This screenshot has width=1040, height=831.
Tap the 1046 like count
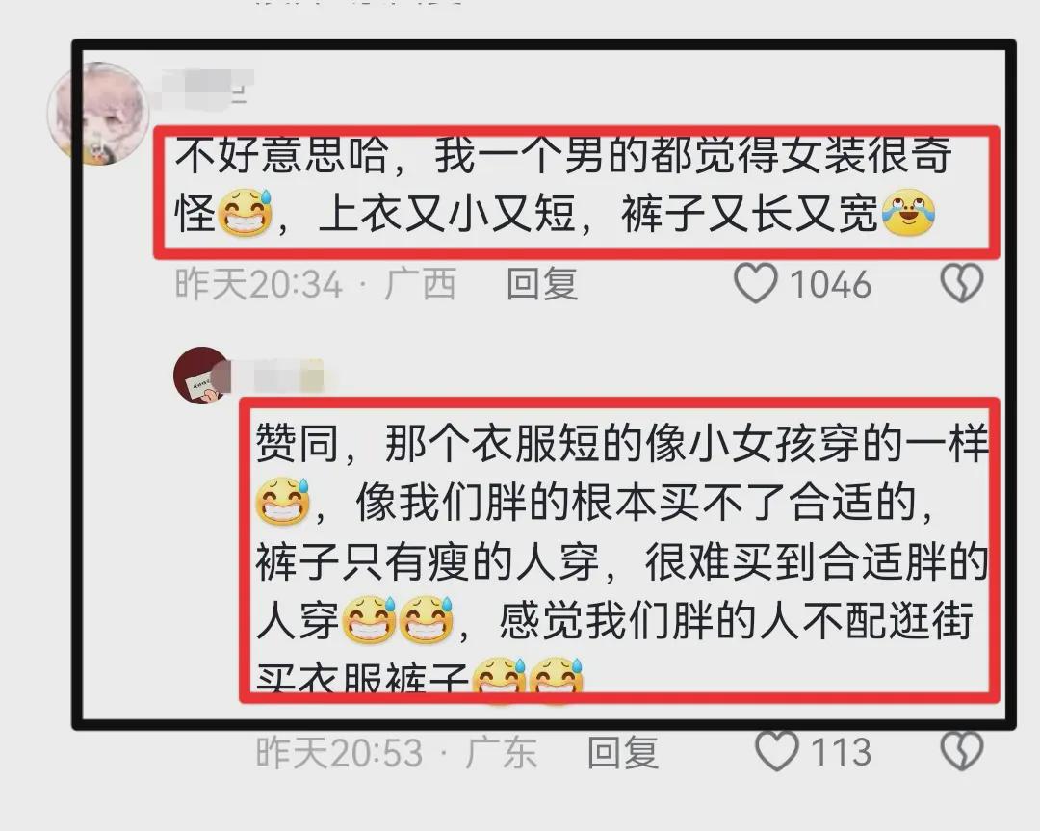tap(830, 284)
